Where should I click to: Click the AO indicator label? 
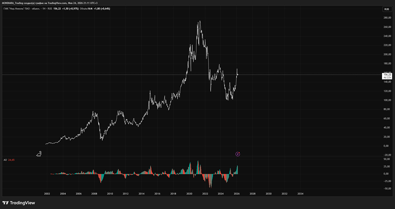point(5,160)
